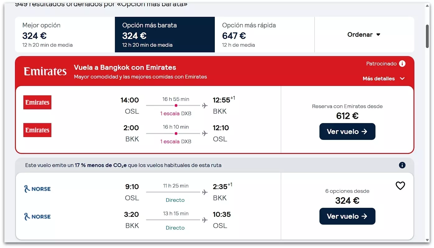This screenshot has width=434, height=248.
Task: Click the 1 escala DXB outbound label
Action: pos(176,114)
